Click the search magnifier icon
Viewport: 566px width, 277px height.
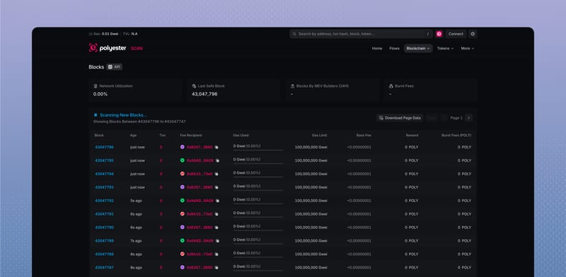294,34
